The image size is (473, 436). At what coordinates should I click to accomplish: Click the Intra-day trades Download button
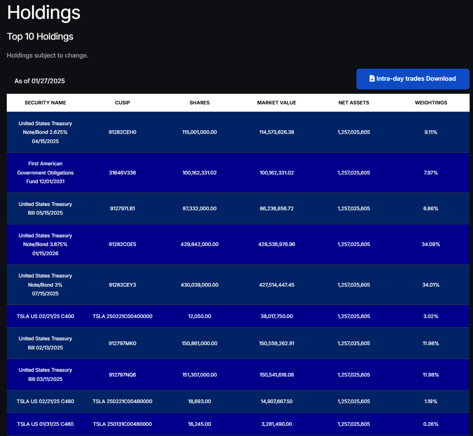pos(413,79)
